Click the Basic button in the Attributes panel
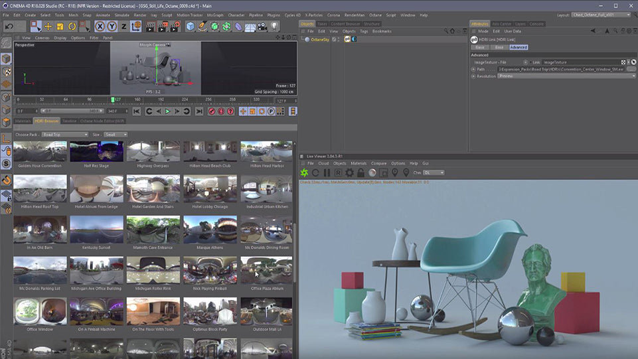638x359 pixels. 479,47
